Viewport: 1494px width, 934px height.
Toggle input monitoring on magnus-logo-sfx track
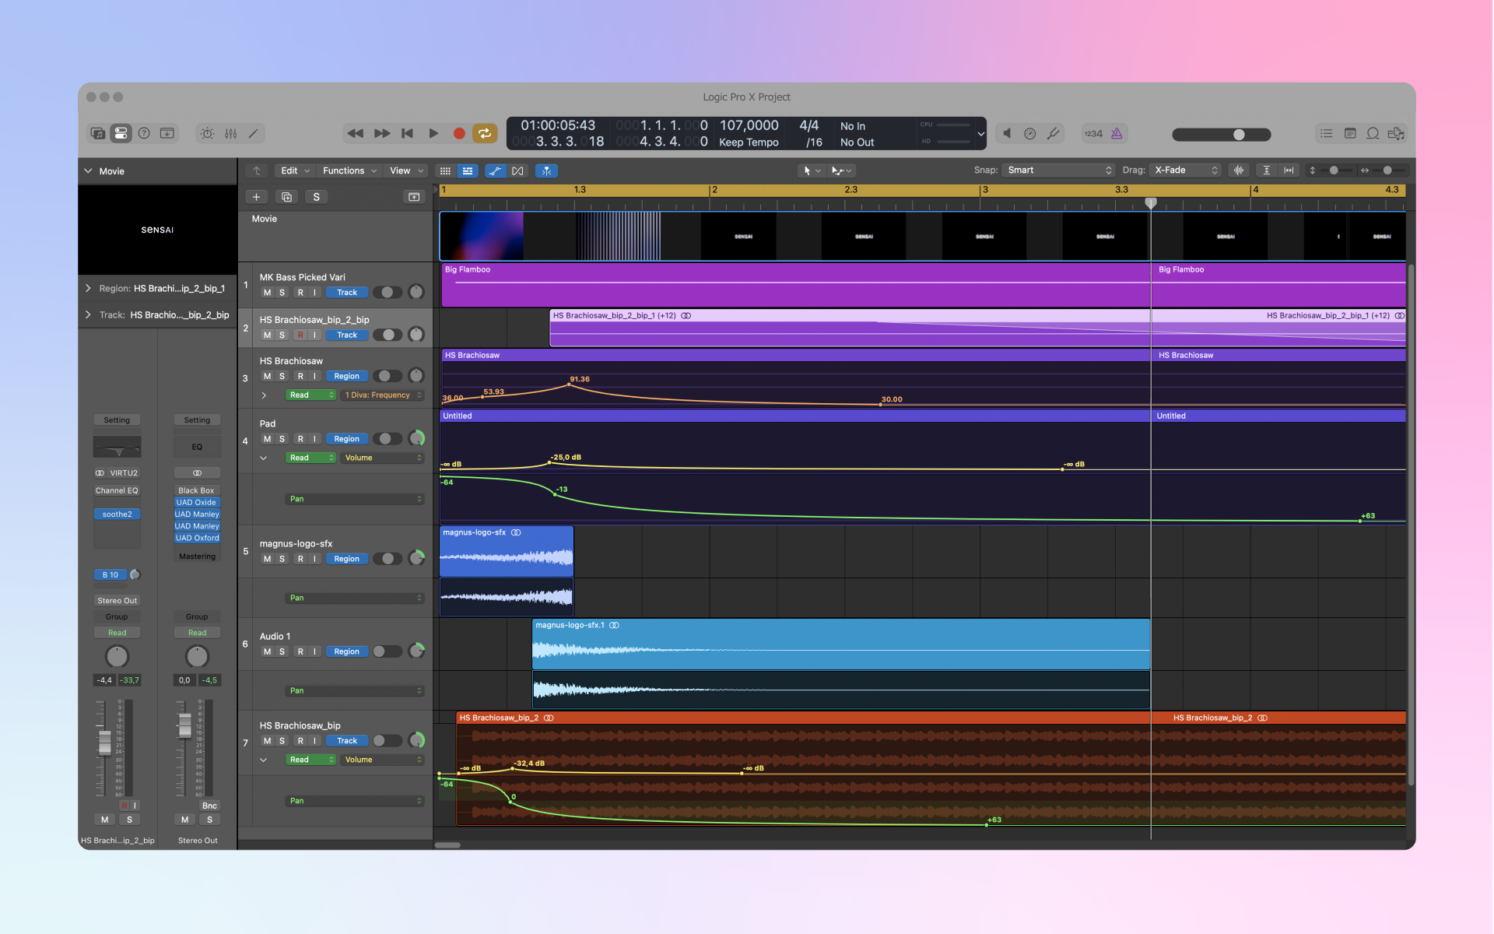pyautogui.click(x=314, y=559)
